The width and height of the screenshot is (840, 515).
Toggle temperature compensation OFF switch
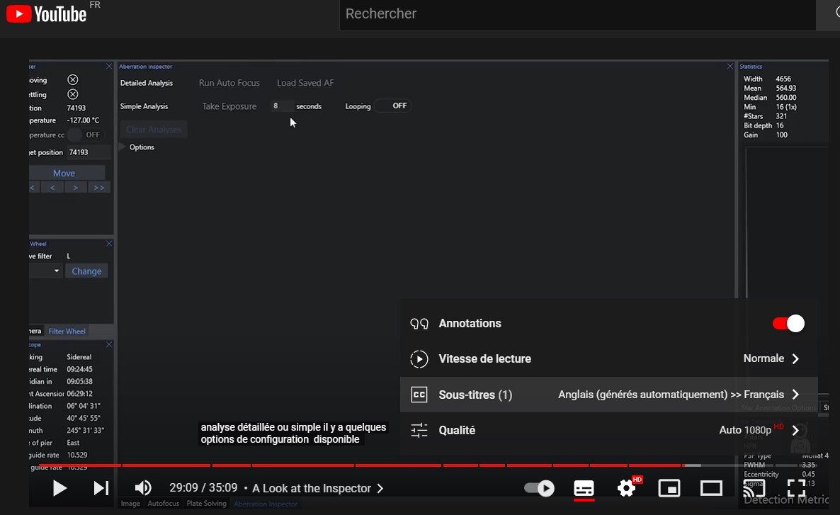(x=85, y=135)
